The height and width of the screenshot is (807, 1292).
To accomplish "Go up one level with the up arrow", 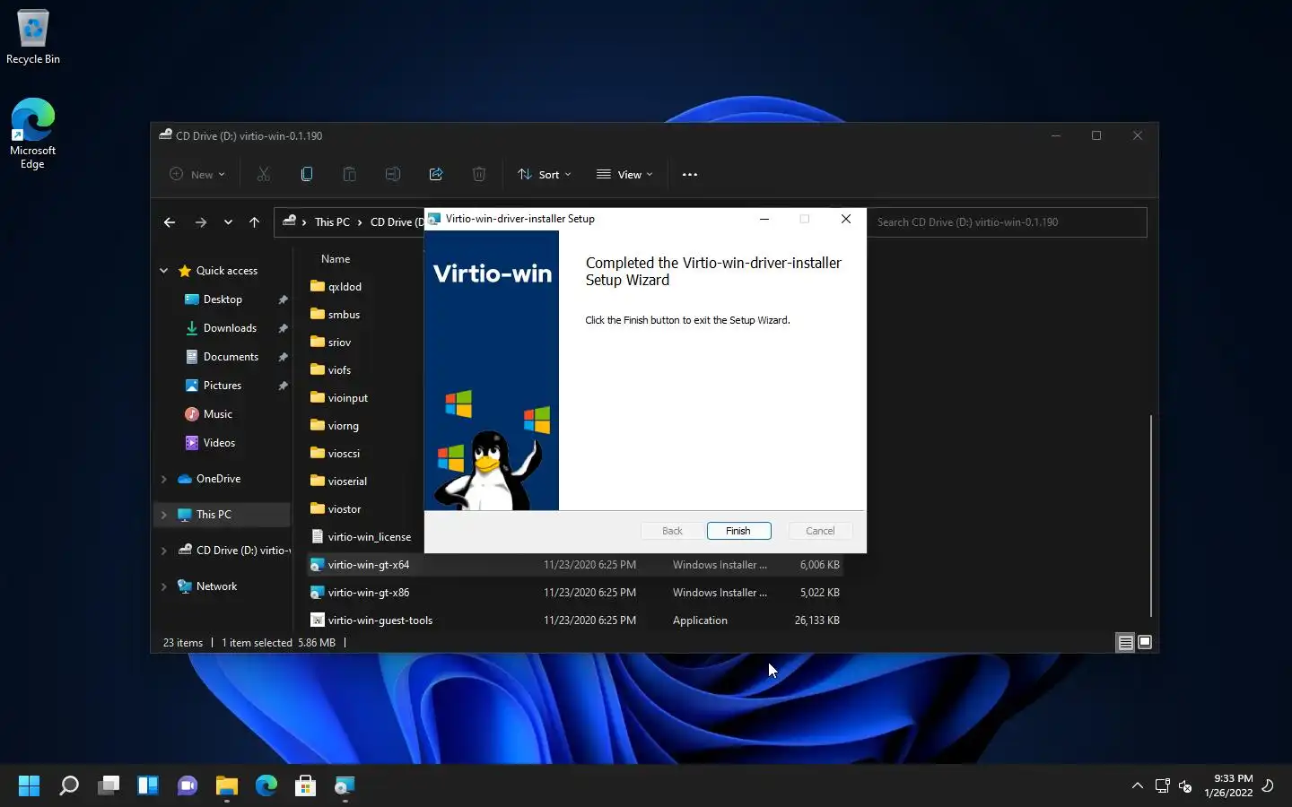I will pos(255,222).
